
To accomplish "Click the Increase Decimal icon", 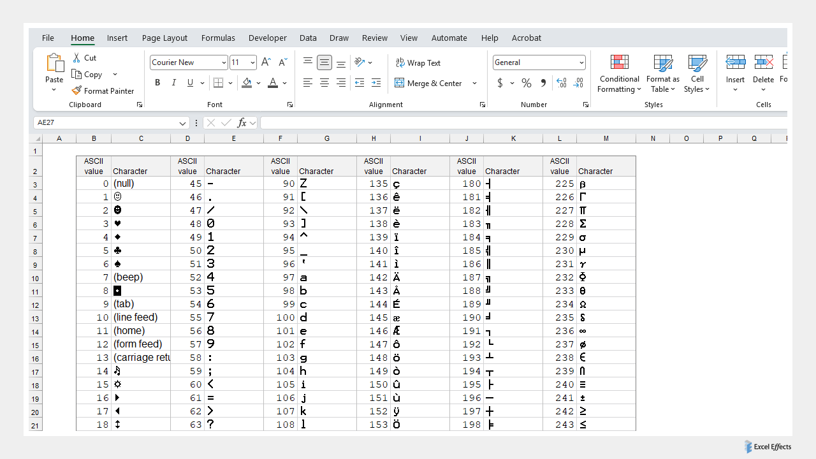I will click(x=562, y=83).
